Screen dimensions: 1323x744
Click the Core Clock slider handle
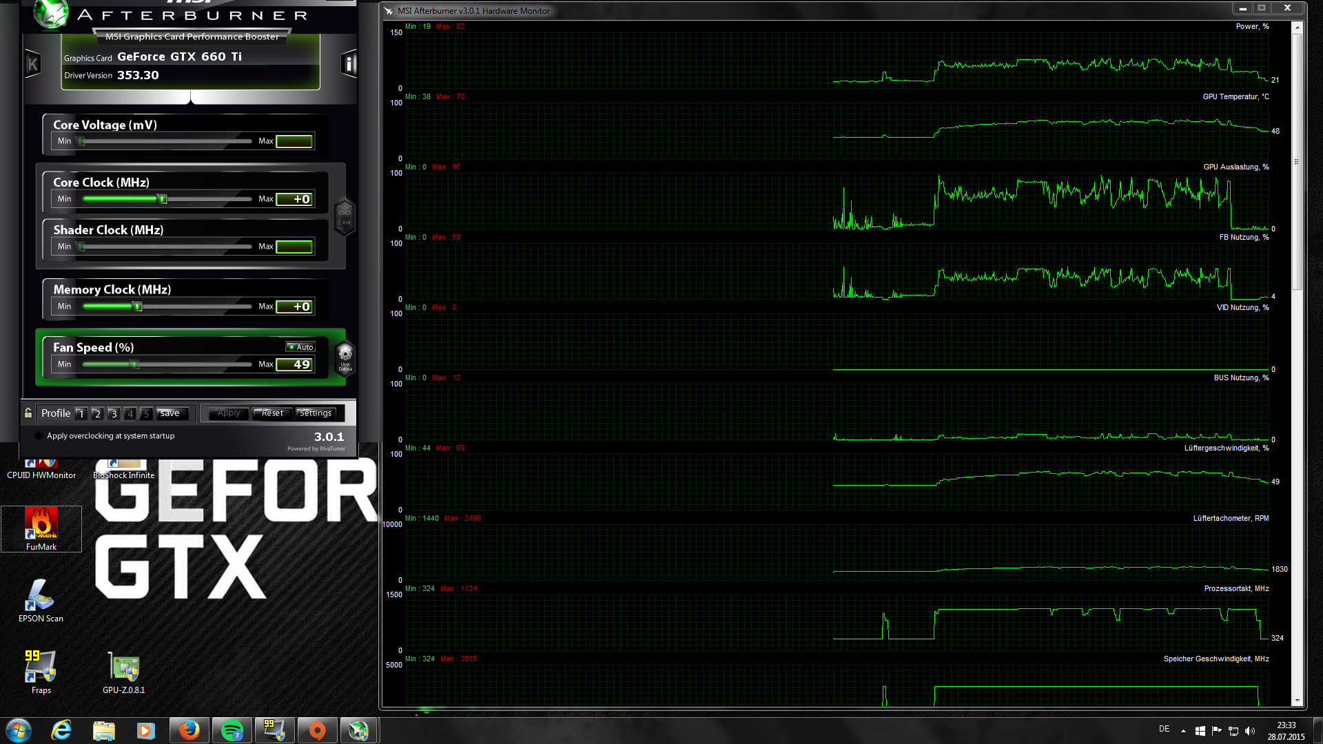[163, 199]
